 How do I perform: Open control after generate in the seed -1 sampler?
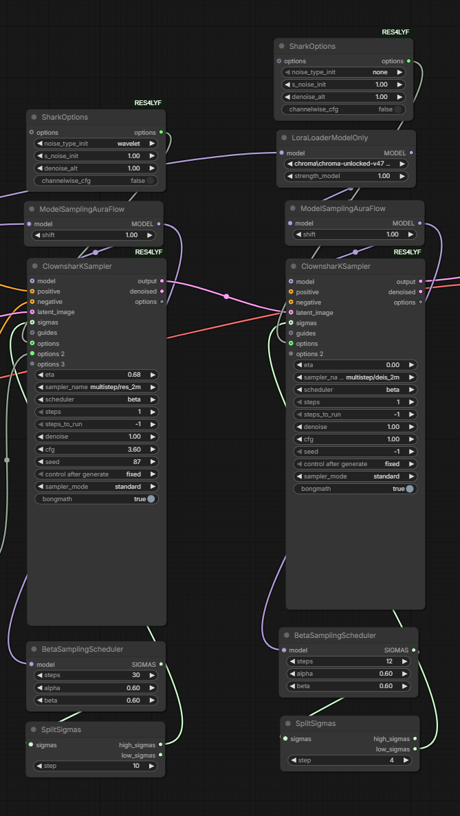coord(355,464)
